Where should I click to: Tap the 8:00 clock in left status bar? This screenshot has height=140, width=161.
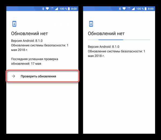click(74, 9)
